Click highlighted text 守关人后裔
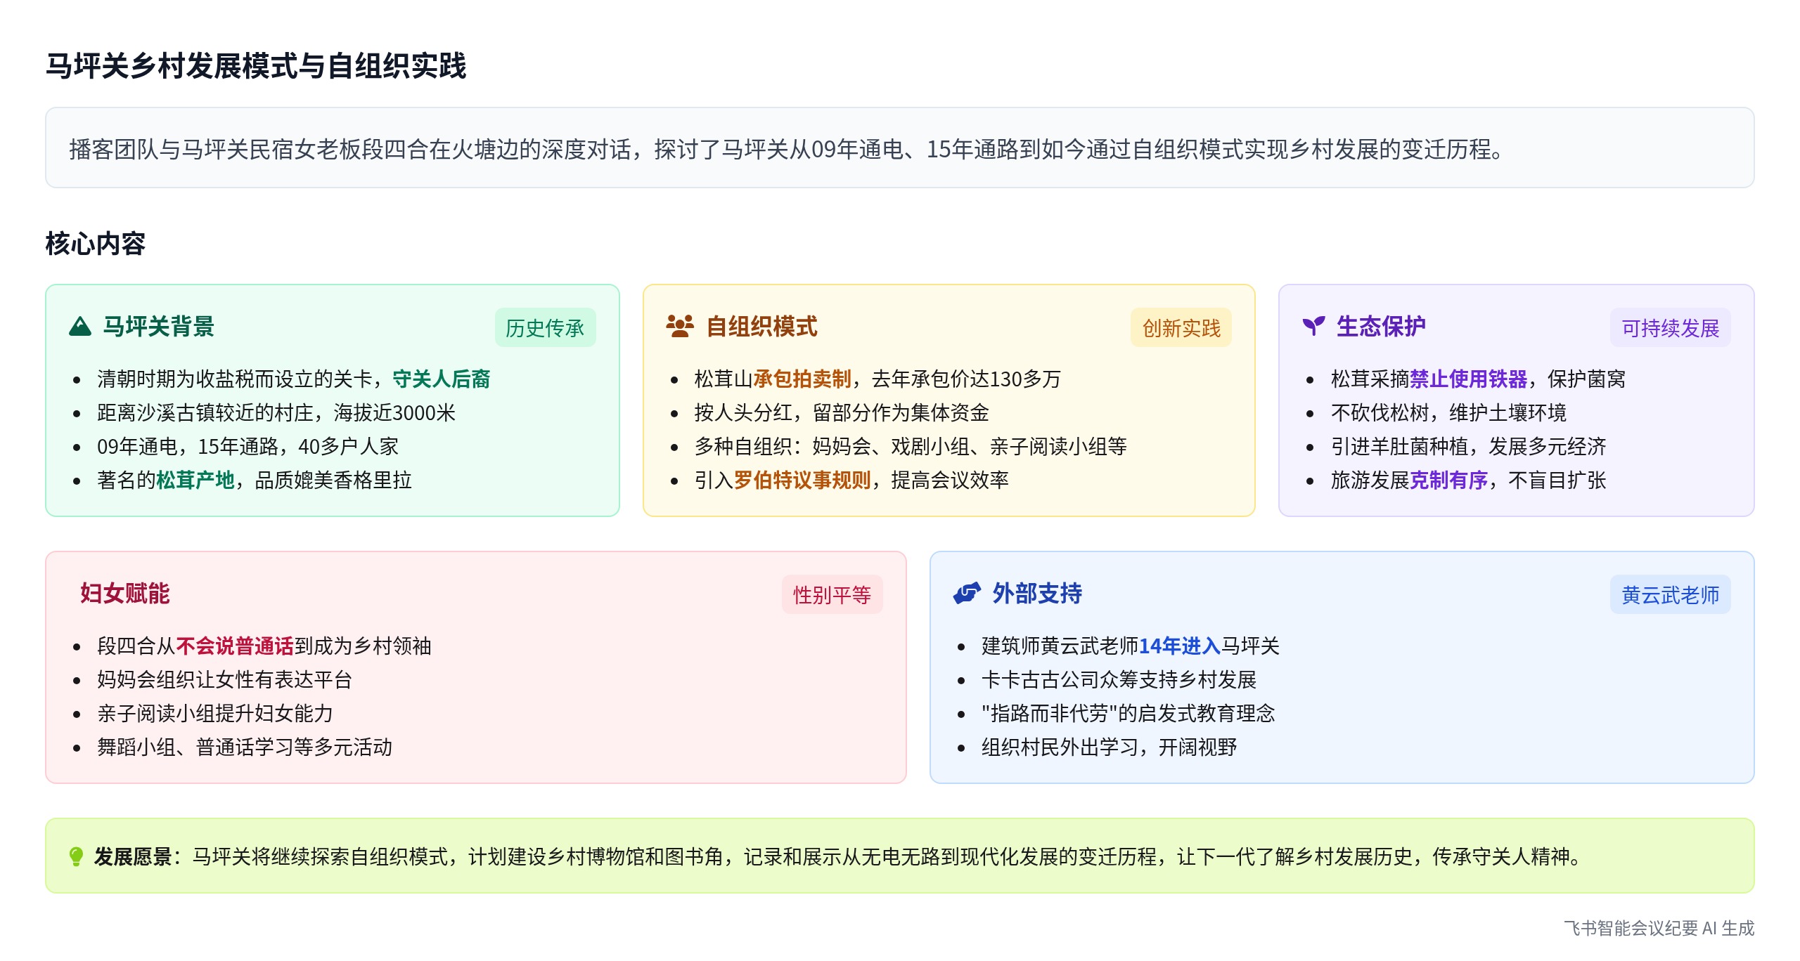The width and height of the screenshot is (1800, 961). click(x=441, y=379)
